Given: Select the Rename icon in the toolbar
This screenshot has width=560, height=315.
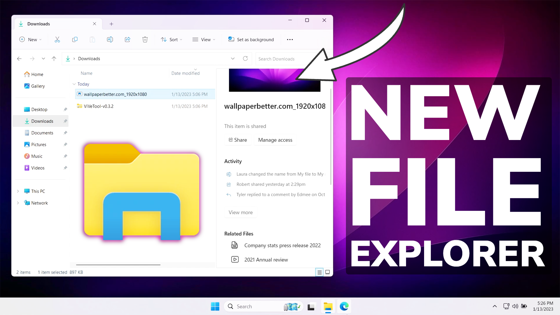Looking at the screenshot, I should click(110, 39).
